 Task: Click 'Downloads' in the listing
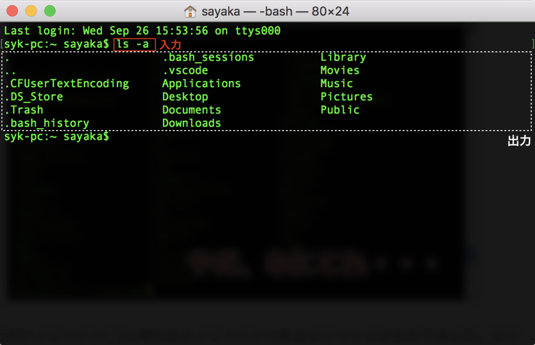pyautogui.click(x=192, y=123)
